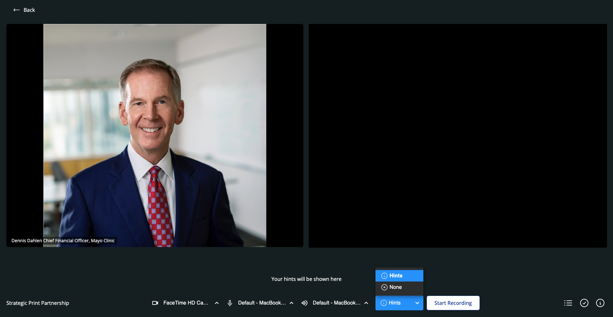Expand the FaceTime HD camera chevron
Image resolution: width=613 pixels, height=317 pixels.
point(217,303)
